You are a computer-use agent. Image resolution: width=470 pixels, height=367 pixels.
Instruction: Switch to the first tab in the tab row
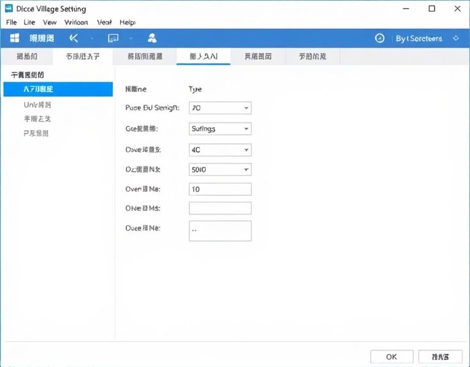click(27, 56)
